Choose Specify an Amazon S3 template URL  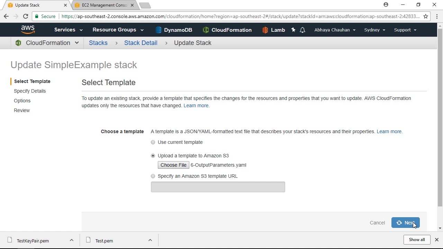click(x=153, y=176)
